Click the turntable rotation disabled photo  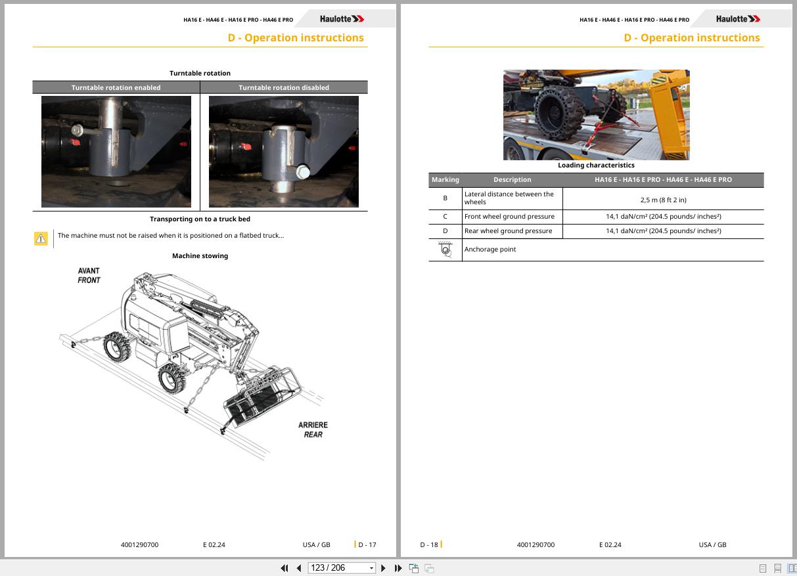point(284,152)
